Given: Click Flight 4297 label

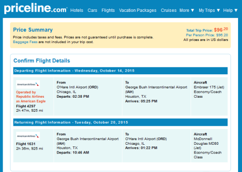Looking at the screenshot, I should pos(26,106).
